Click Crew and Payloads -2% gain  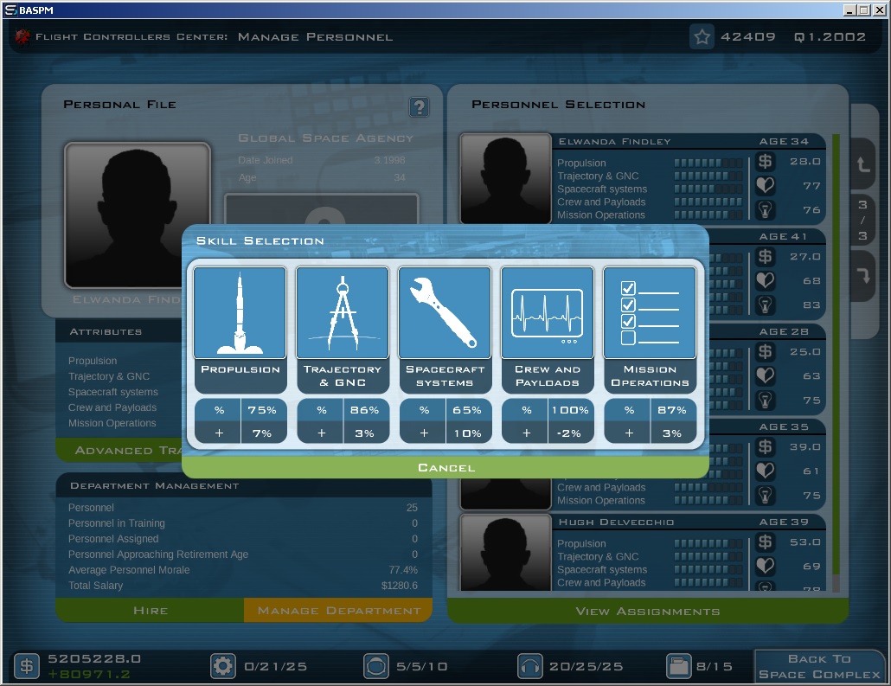[570, 433]
